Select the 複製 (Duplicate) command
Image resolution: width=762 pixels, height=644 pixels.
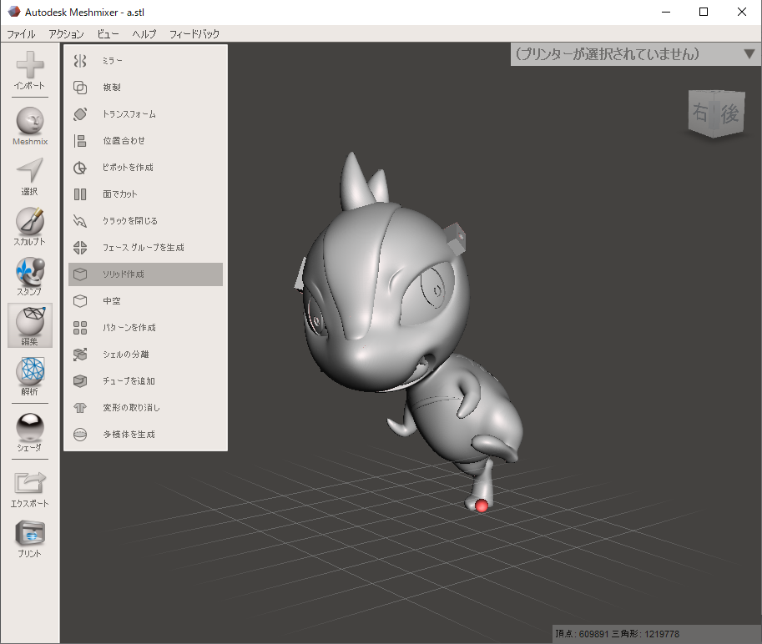(145, 88)
